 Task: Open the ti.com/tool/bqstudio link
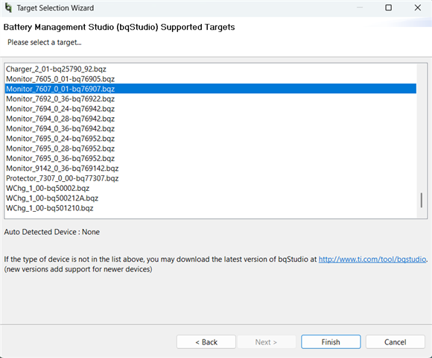372,260
